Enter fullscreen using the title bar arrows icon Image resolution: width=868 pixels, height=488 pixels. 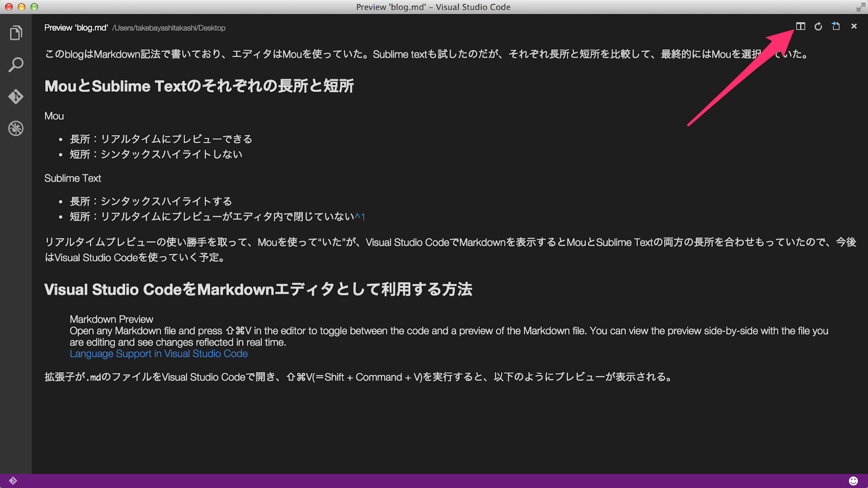(x=860, y=7)
